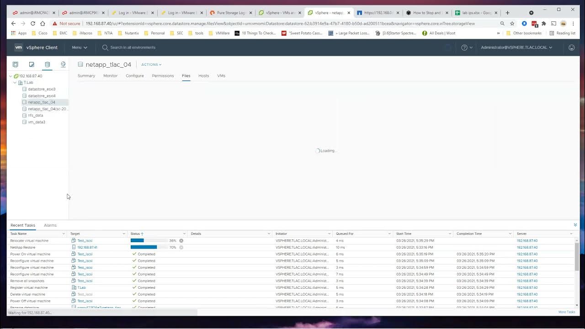Collapse the Recent Tasks panel
Screen dimensions: 585x329
[x=575, y=225]
